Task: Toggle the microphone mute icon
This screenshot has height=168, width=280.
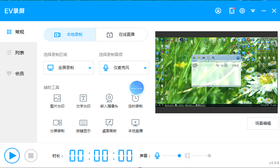Action: pos(157,156)
